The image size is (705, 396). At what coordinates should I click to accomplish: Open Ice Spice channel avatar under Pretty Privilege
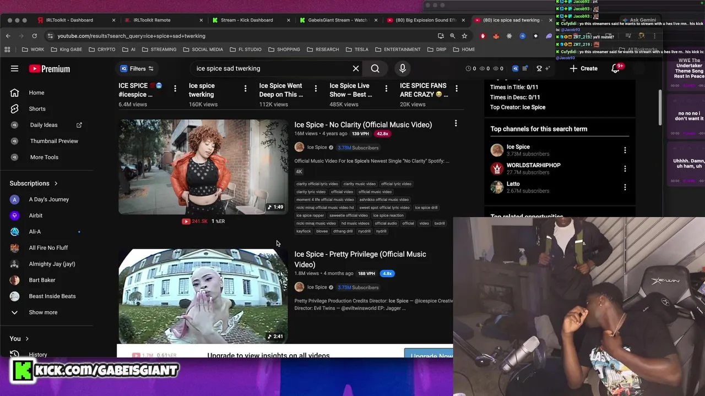pyautogui.click(x=299, y=287)
